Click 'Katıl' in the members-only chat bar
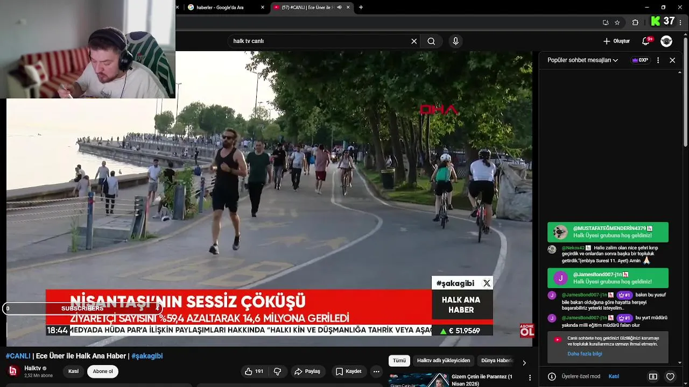The image size is (689, 387). (x=614, y=377)
